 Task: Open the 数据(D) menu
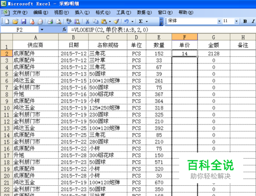click(144, 12)
